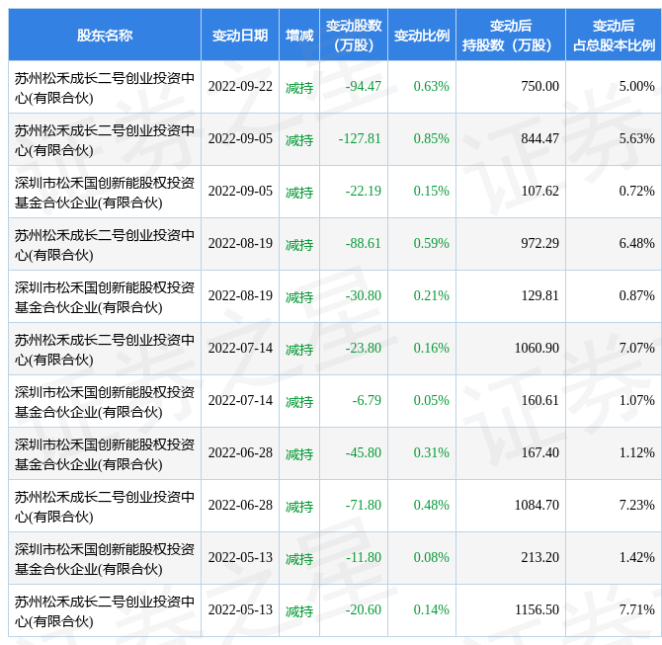Click 苏州松禾 shareholder name in 1084.70 row
The image size is (662, 645).
[x=105, y=507]
